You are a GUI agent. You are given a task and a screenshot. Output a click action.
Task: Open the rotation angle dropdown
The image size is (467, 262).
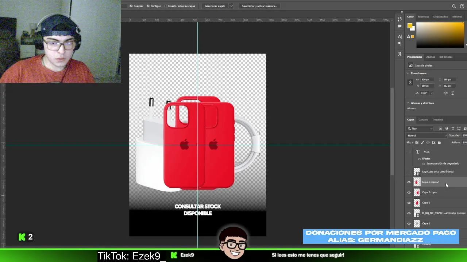(x=432, y=93)
